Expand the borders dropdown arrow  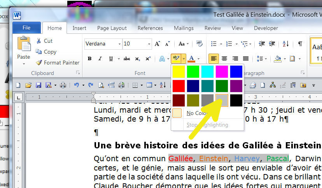coord(299,59)
